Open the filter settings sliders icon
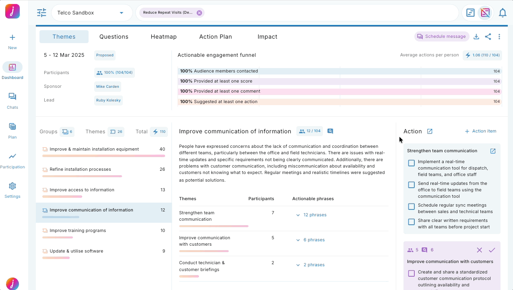Image resolution: width=513 pixels, height=290 pixels. click(41, 13)
